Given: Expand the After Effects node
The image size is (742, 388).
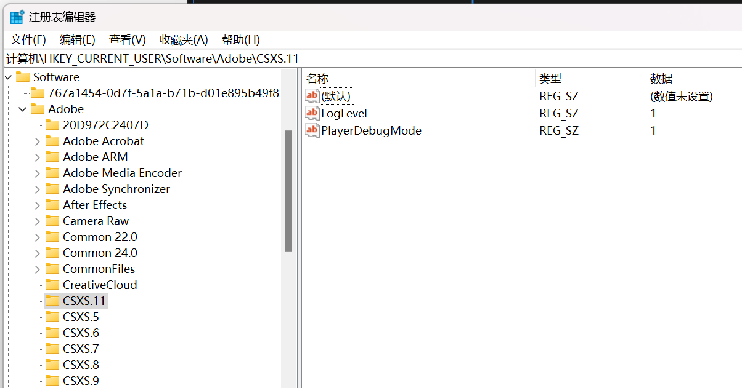Looking at the screenshot, I should (x=38, y=205).
